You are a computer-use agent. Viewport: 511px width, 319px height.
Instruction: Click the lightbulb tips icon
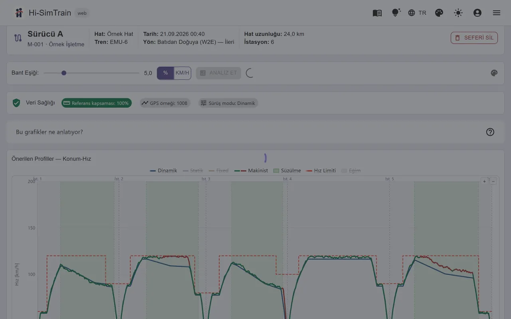click(x=396, y=13)
